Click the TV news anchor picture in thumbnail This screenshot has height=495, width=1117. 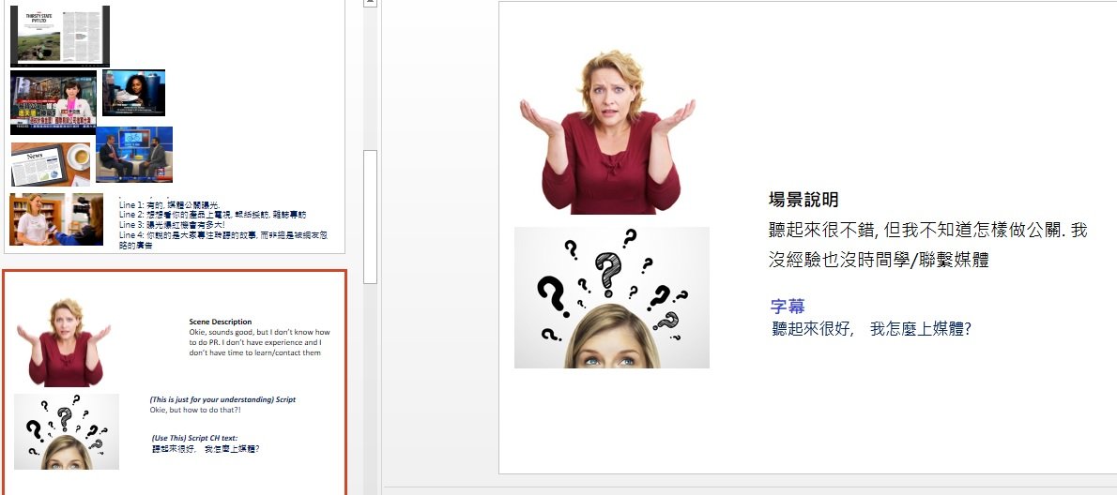coord(54,102)
